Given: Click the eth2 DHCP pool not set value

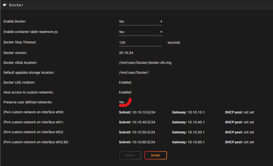Looking at the screenshot, I should click(x=249, y=132).
